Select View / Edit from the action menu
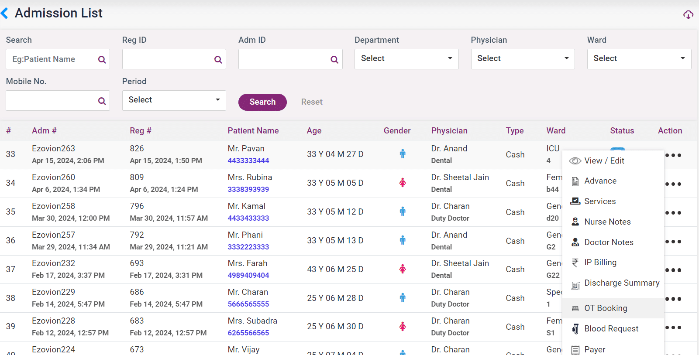Image resolution: width=699 pixels, height=355 pixels. (x=604, y=161)
